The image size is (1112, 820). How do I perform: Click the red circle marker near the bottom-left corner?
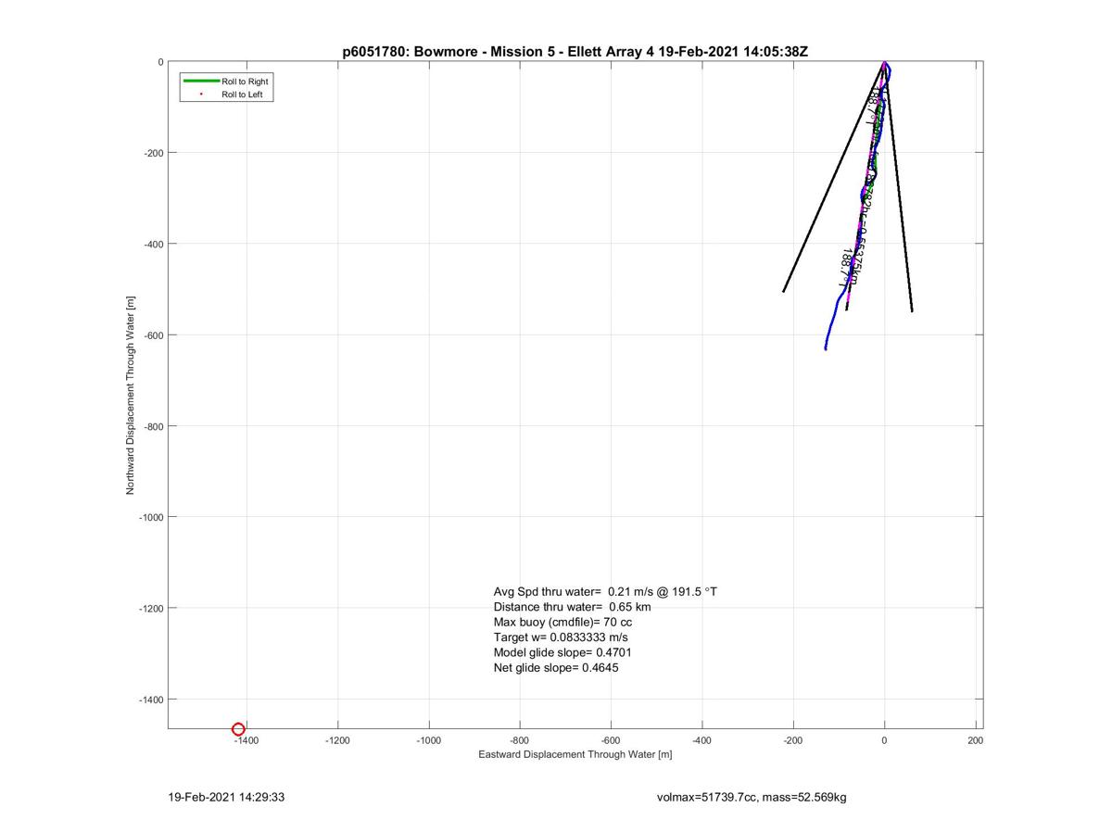coord(238,729)
